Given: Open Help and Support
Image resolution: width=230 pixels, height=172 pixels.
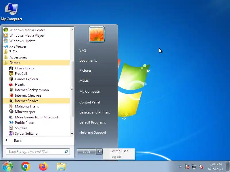Looking at the screenshot, I should tap(93, 132).
